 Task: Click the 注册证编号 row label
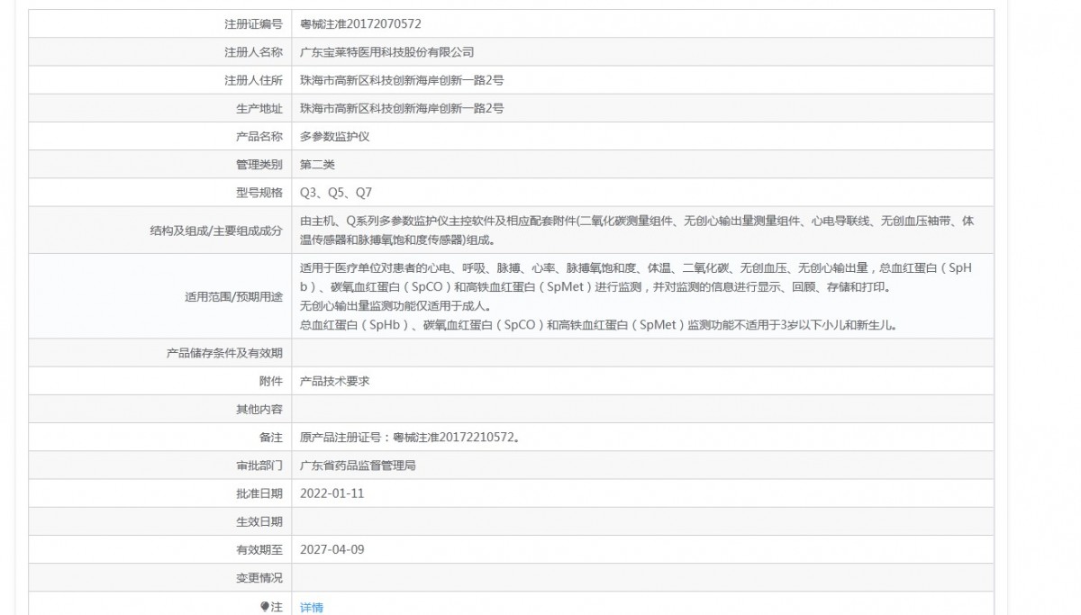253,24
